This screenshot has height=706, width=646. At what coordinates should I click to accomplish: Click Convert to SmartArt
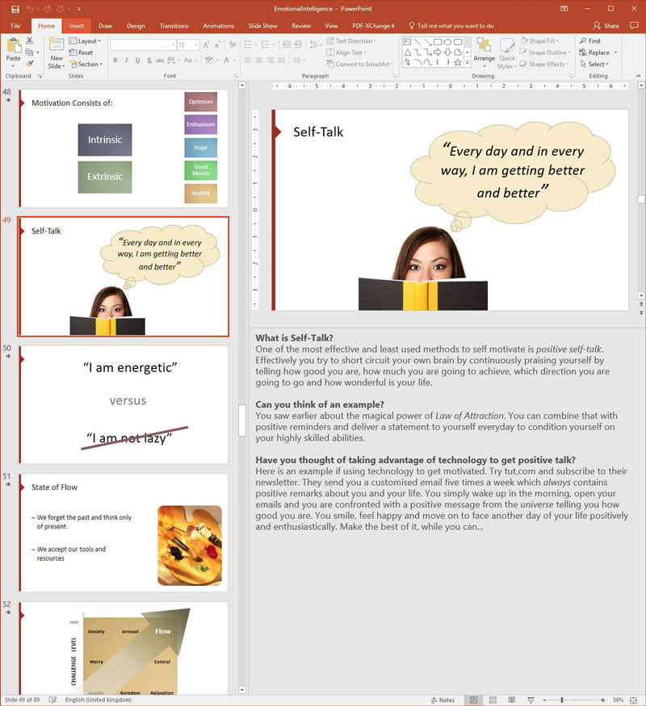[x=359, y=64]
